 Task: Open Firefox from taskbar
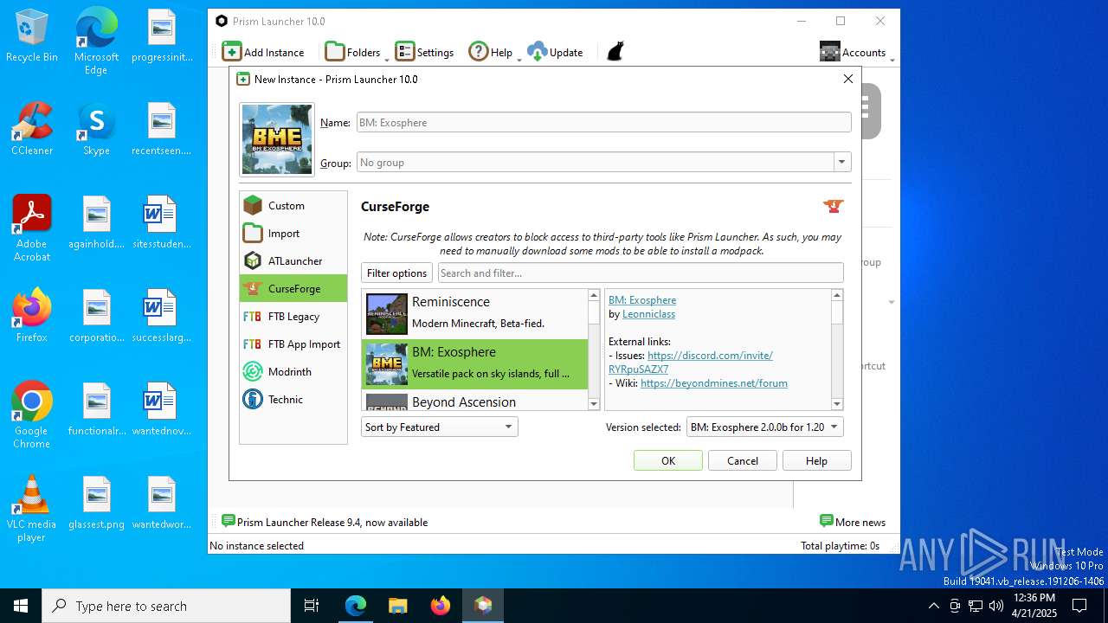pos(441,606)
